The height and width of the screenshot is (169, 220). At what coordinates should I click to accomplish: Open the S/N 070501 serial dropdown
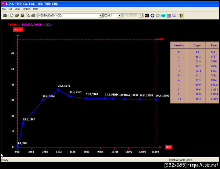click(140, 15)
